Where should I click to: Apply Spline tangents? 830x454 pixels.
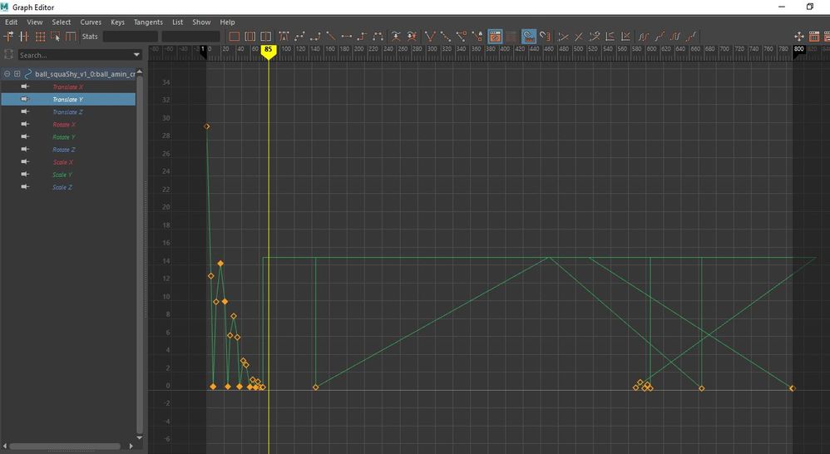tap(299, 37)
